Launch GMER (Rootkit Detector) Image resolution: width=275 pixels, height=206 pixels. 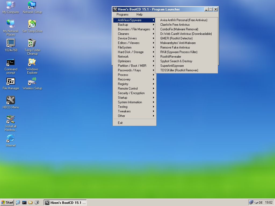[x=186, y=38]
